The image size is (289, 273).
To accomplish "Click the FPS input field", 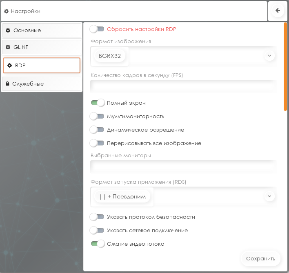I will pyautogui.click(x=183, y=86).
